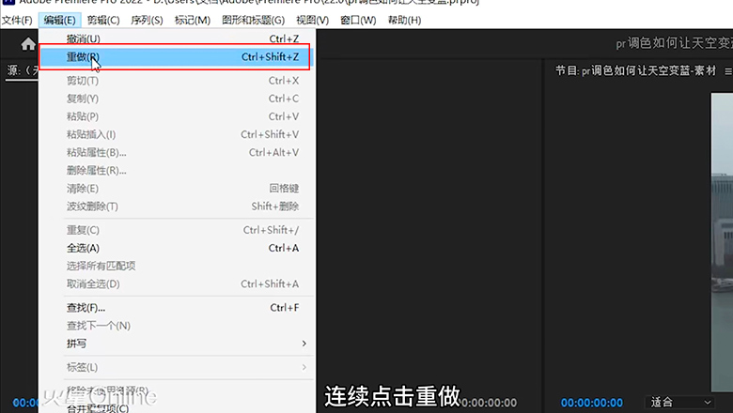Select the 选择所有匹配项 menu entry
The height and width of the screenshot is (413, 733).
177,266
